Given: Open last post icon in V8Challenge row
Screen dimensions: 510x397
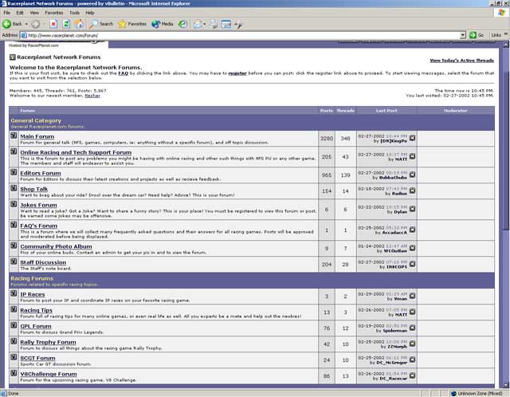Looking at the screenshot, I should (x=413, y=375).
